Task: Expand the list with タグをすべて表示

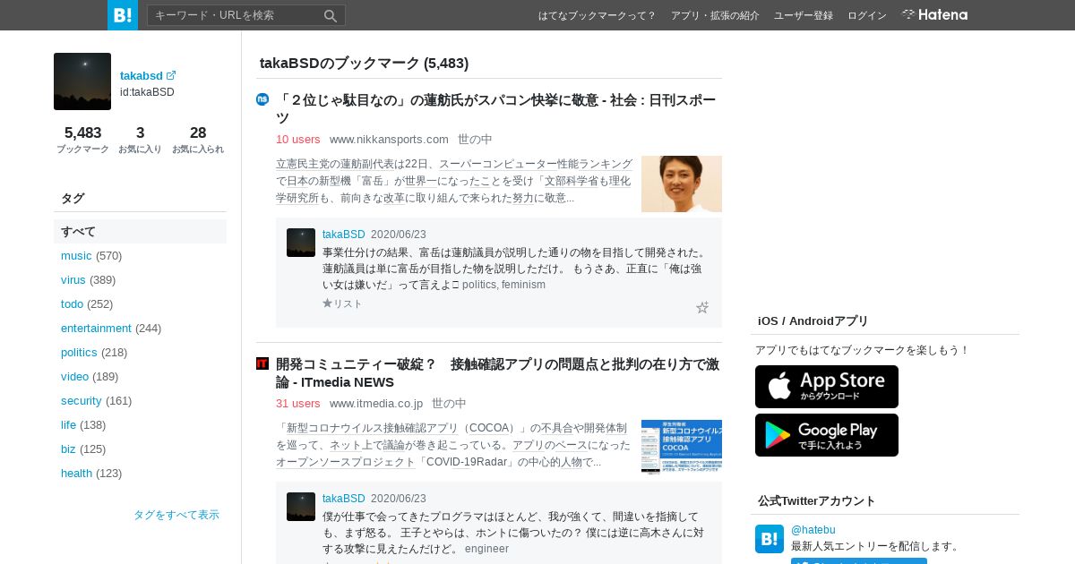Action: pyautogui.click(x=176, y=515)
